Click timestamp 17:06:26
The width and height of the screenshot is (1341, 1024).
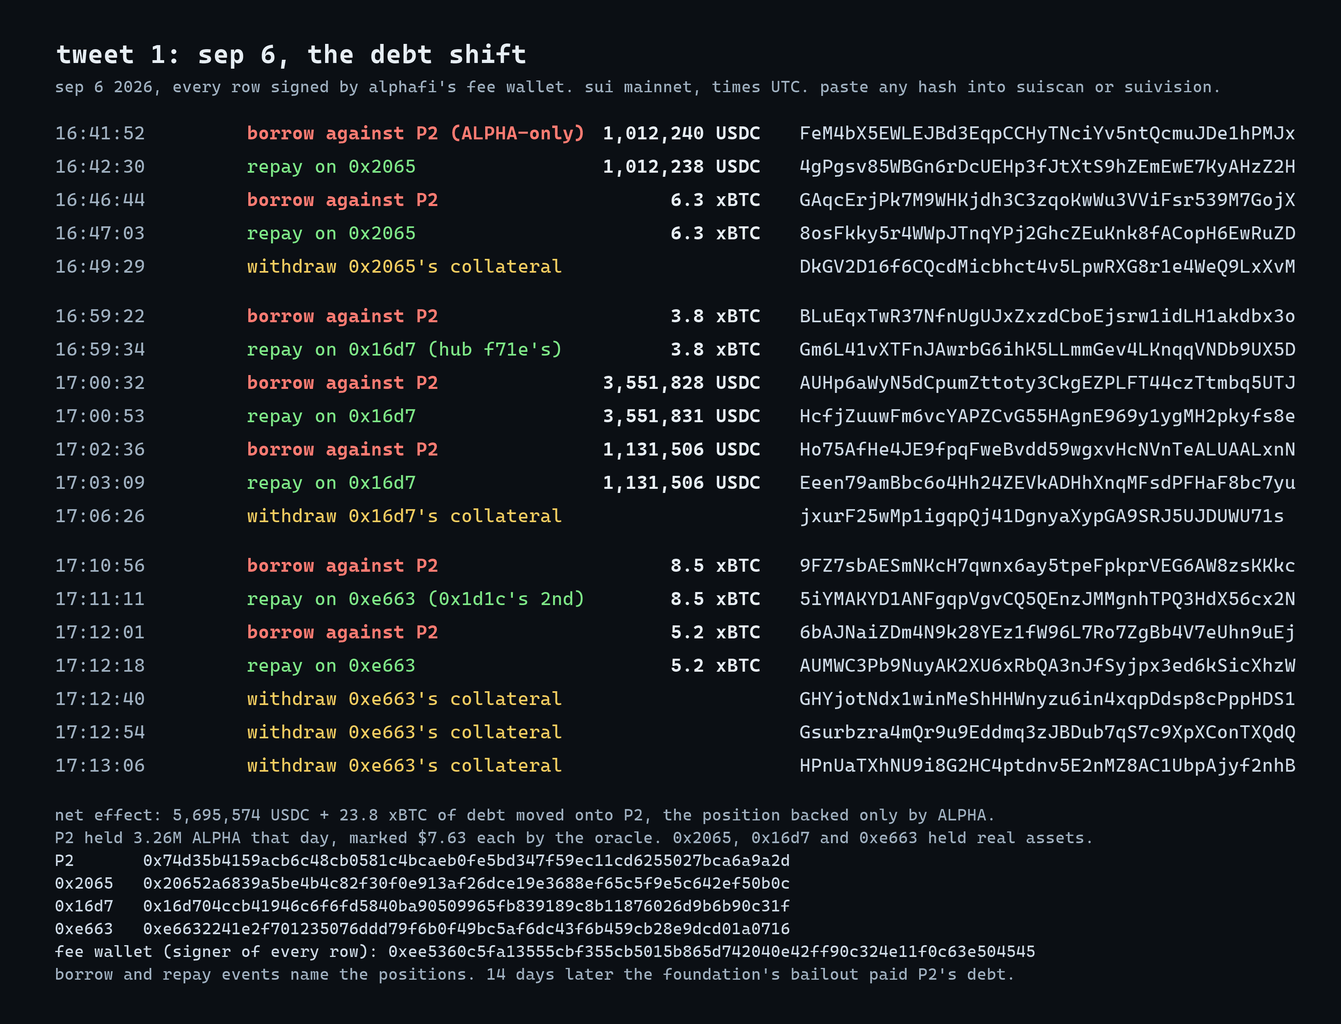coord(100,516)
